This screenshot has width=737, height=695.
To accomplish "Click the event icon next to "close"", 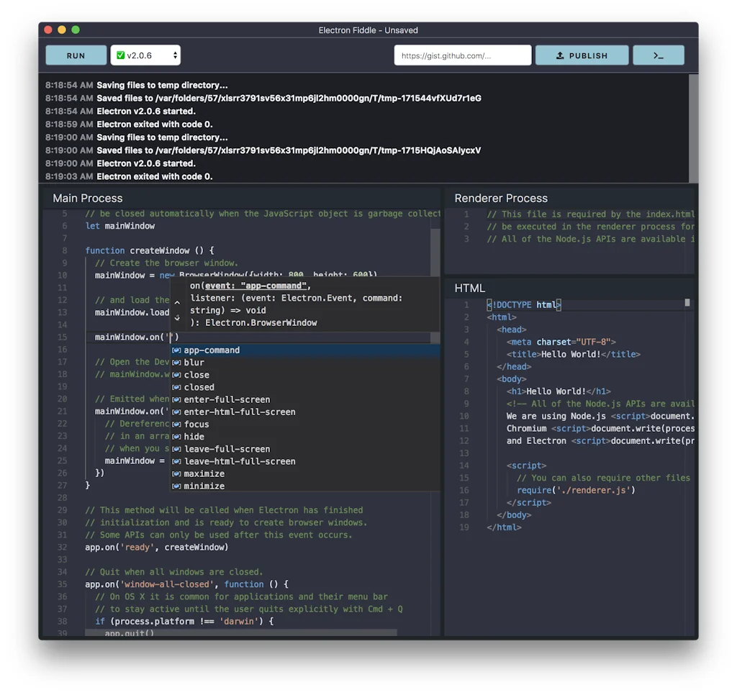I will pos(176,374).
